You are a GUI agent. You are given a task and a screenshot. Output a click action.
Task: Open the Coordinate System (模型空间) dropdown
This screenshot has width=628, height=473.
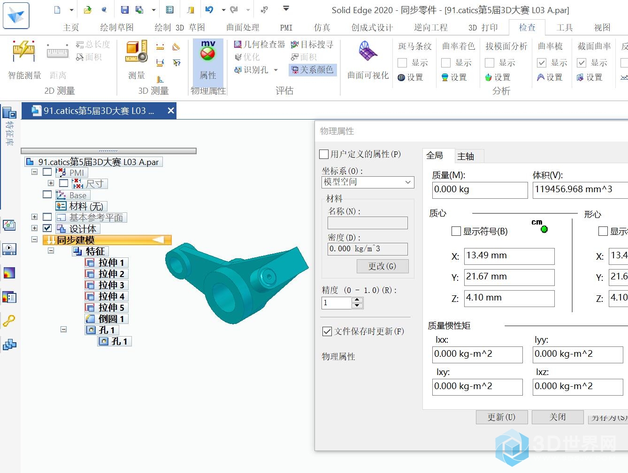tap(368, 182)
